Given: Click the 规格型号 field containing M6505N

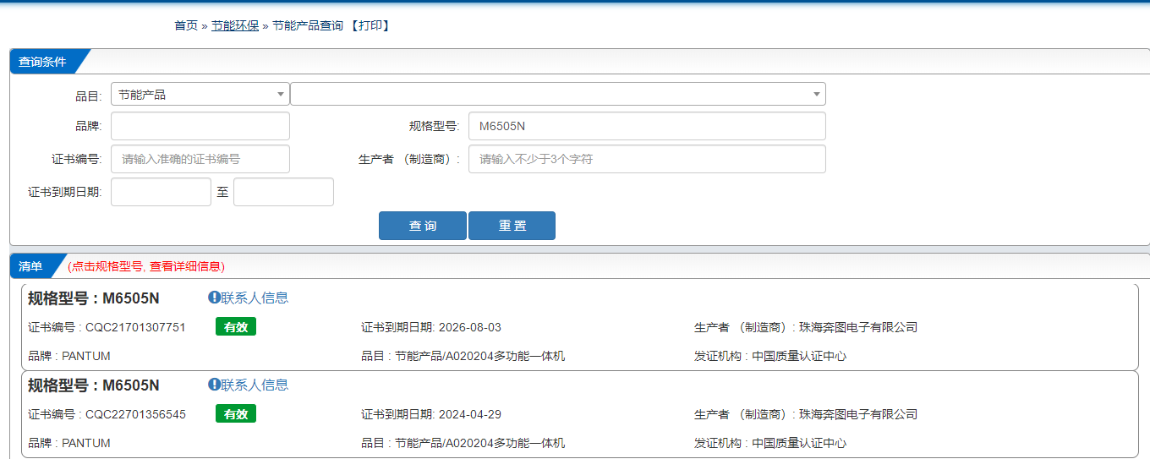Looking at the screenshot, I should [x=647, y=127].
